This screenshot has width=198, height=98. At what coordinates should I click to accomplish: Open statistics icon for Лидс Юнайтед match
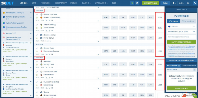pyautogui.click(x=46, y=31)
